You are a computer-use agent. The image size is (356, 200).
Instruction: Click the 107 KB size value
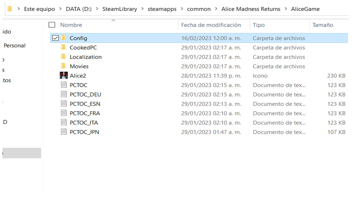(x=336, y=132)
